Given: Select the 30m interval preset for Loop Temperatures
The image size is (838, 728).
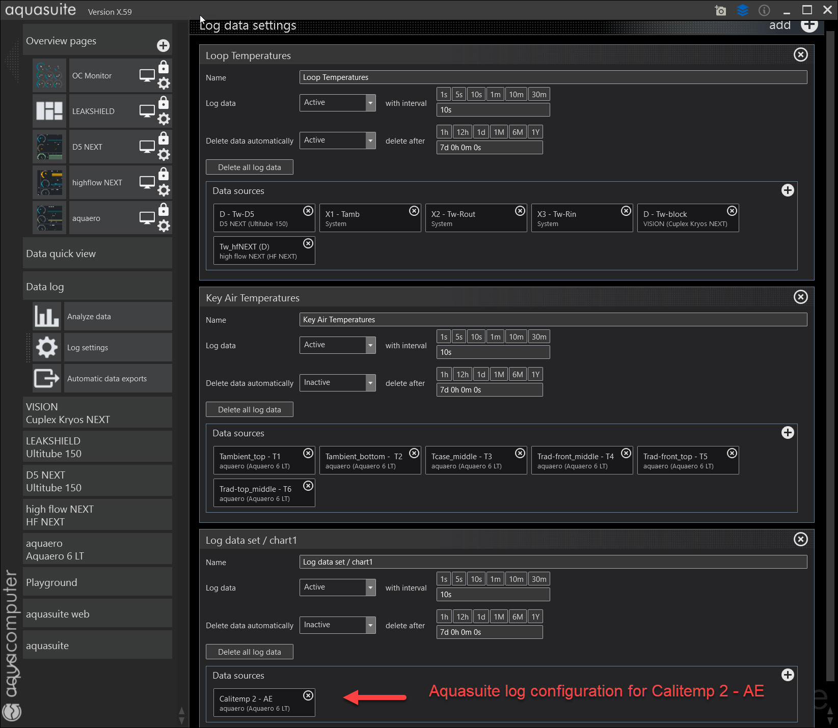Looking at the screenshot, I should (538, 95).
